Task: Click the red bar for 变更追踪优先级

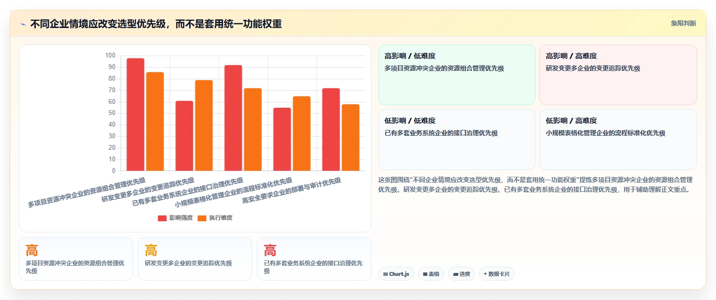Action: coord(184,136)
